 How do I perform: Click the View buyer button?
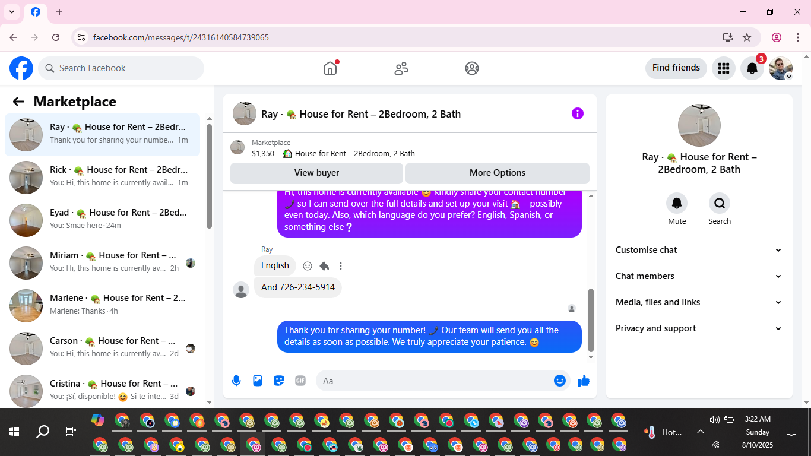click(x=316, y=173)
